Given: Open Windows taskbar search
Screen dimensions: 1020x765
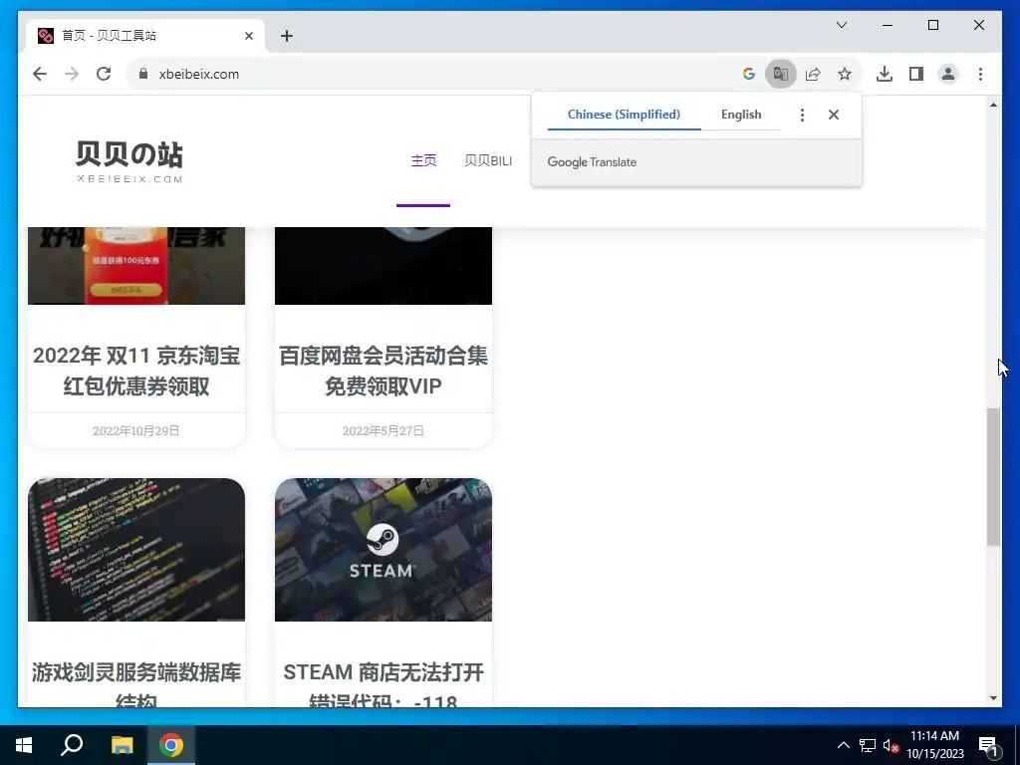Looking at the screenshot, I should pyautogui.click(x=72, y=745).
